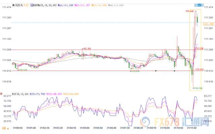Click the 31/00:50 time axis label

tap(18, 128)
